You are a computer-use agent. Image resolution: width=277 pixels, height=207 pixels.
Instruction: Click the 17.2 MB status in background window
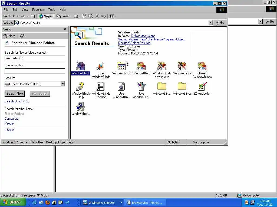(x=225, y=195)
